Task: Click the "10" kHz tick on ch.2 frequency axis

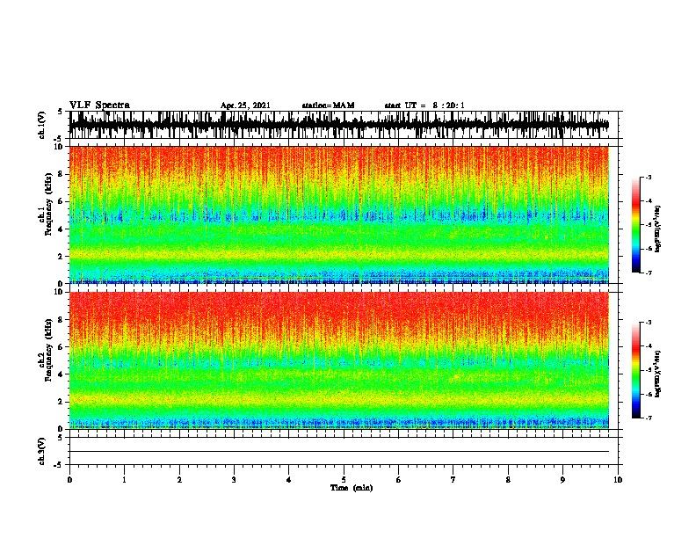Action: pyautogui.click(x=60, y=292)
